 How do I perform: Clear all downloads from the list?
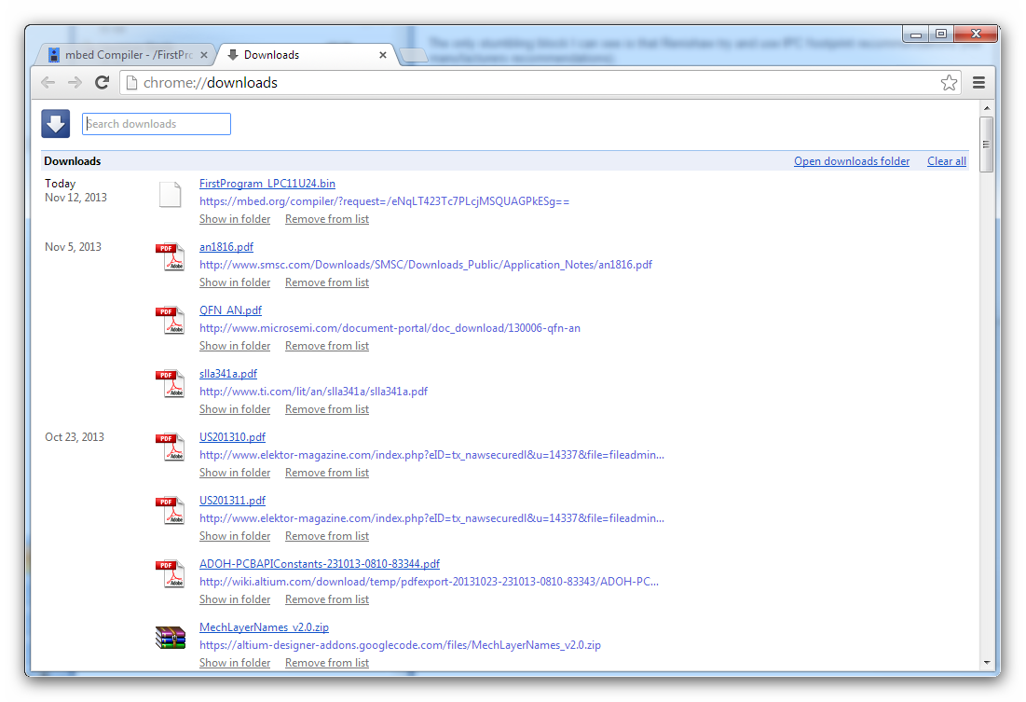click(x=946, y=161)
